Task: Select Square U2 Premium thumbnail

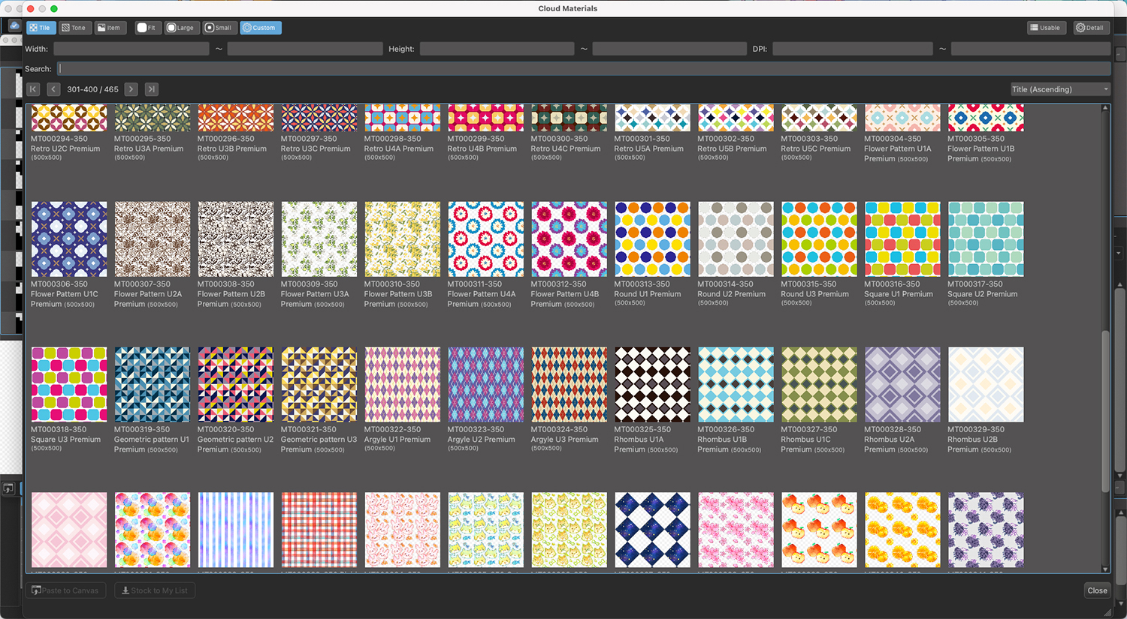Action: tap(986, 239)
